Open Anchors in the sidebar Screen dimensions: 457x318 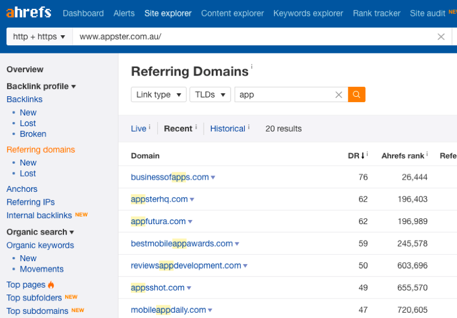(x=22, y=189)
